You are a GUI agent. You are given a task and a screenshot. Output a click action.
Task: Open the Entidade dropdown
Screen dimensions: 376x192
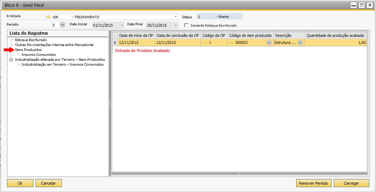coord(176,17)
